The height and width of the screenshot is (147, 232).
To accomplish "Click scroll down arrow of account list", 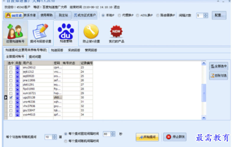I will point(204,118).
